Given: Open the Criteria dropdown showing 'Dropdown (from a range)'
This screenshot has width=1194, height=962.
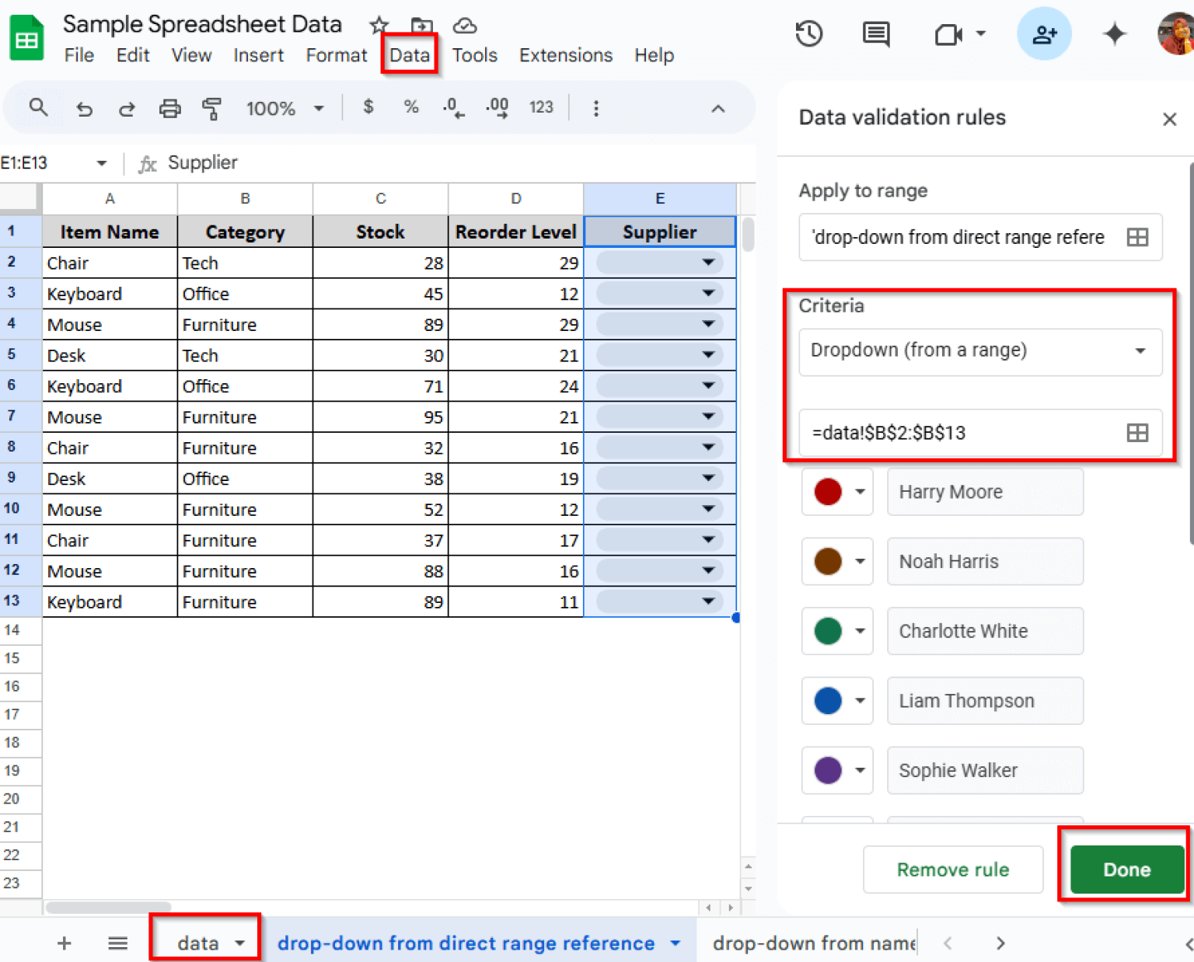Looking at the screenshot, I should click(979, 351).
